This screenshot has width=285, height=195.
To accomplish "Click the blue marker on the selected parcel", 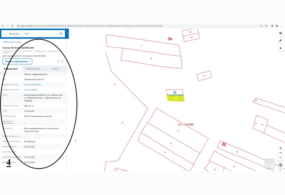I will click(175, 92).
